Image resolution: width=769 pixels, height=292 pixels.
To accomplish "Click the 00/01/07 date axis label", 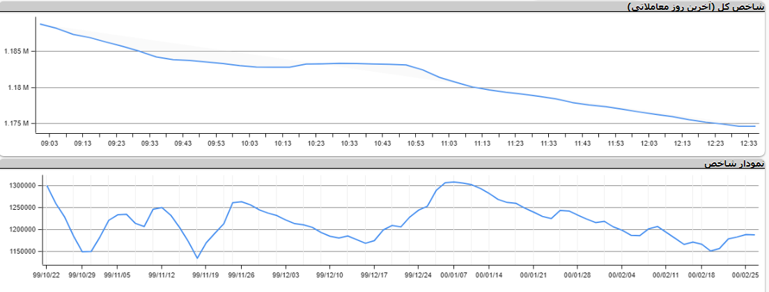I will (x=454, y=275).
